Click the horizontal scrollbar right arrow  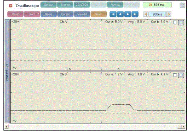pos(183,126)
